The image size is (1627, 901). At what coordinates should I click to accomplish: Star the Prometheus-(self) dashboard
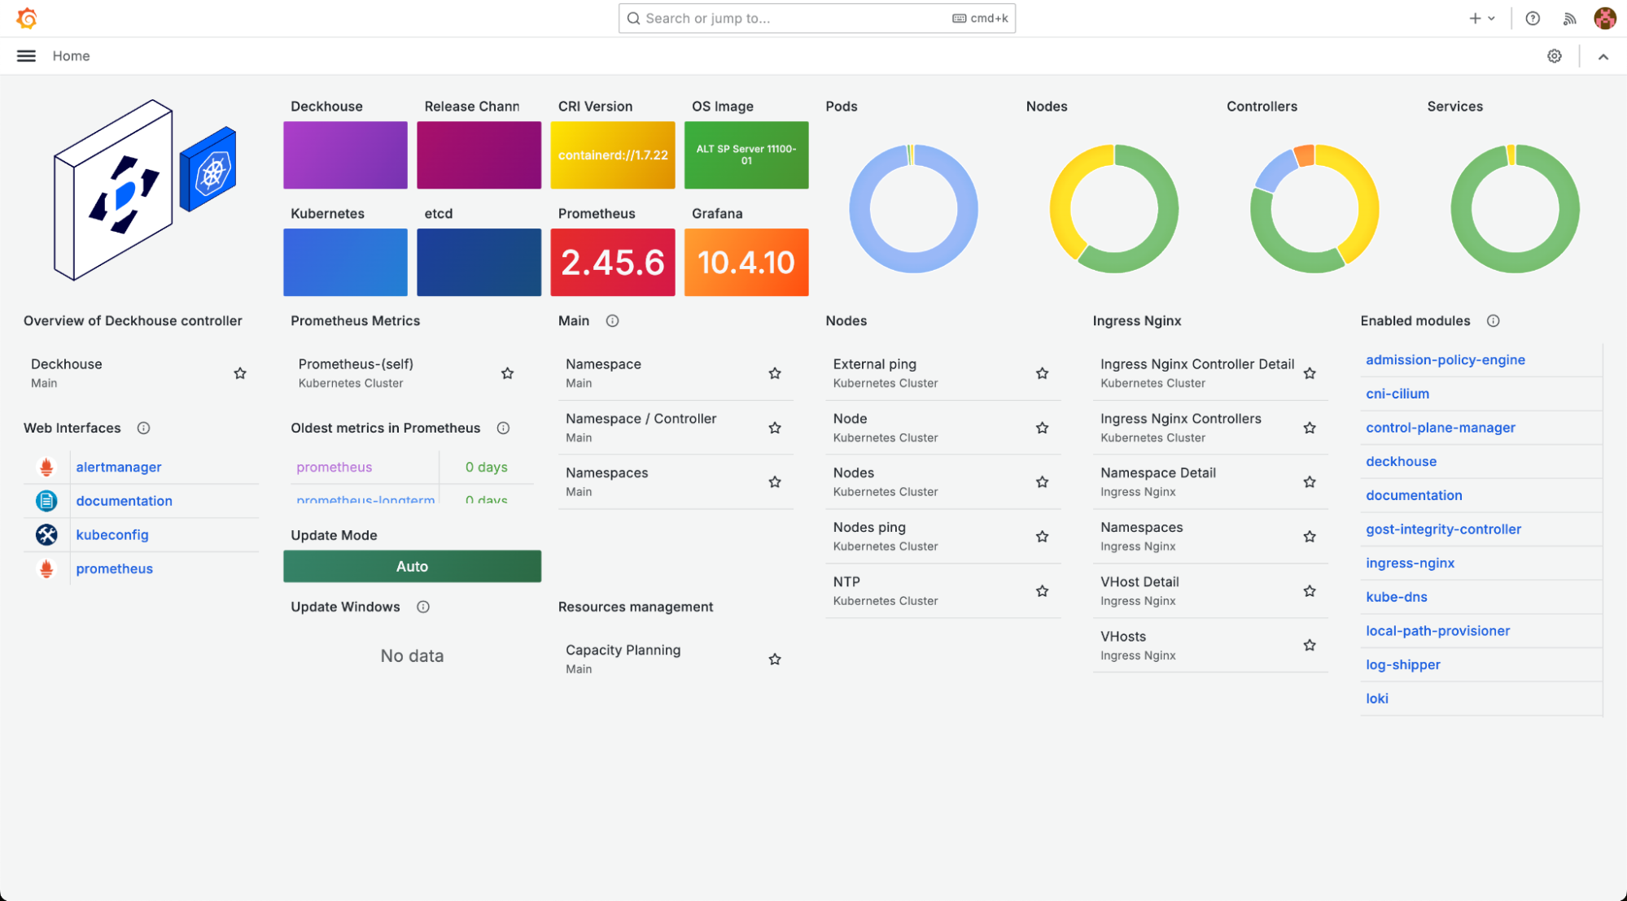click(x=507, y=373)
